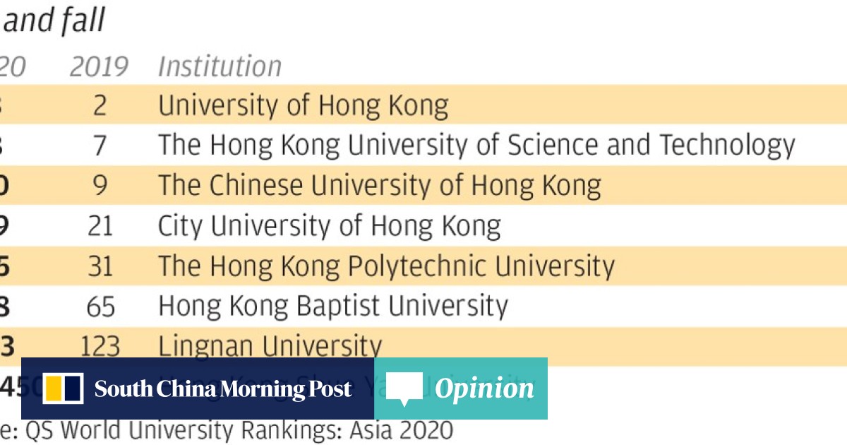The width and height of the screenshot is (847, 445).
Task: Select 2019 rank 65 for Baptist University
Action: 100,307
